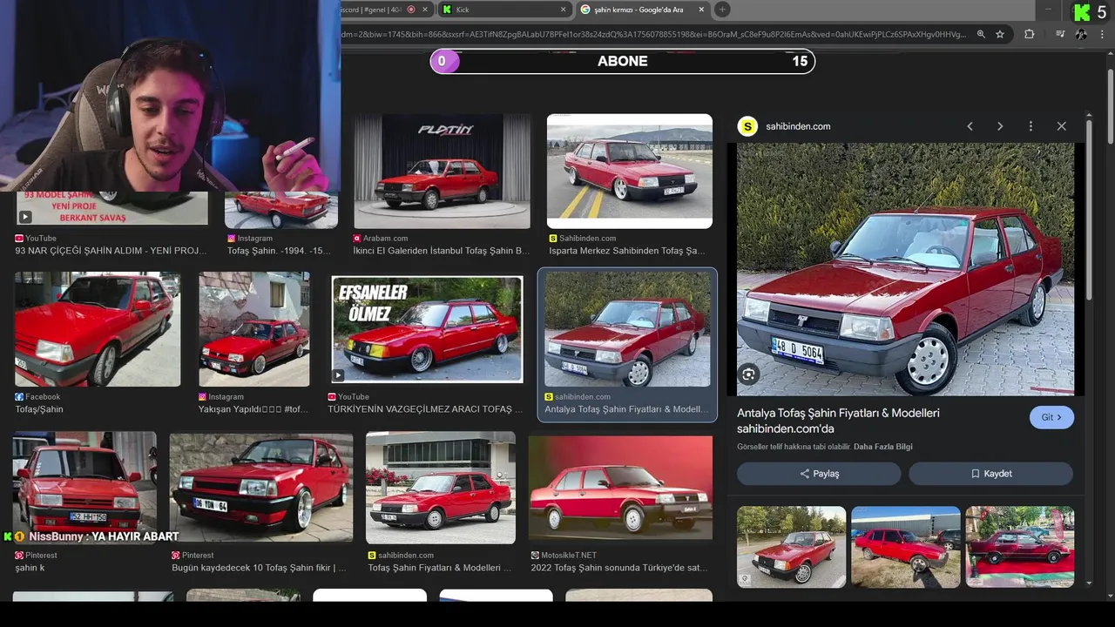This screenshot has width=1115, height=627.
Task: Click 'TÜRKİYENİN VAZGEÇİLMEZ ARACI TOFAŞ' caption
Action: 425,409
